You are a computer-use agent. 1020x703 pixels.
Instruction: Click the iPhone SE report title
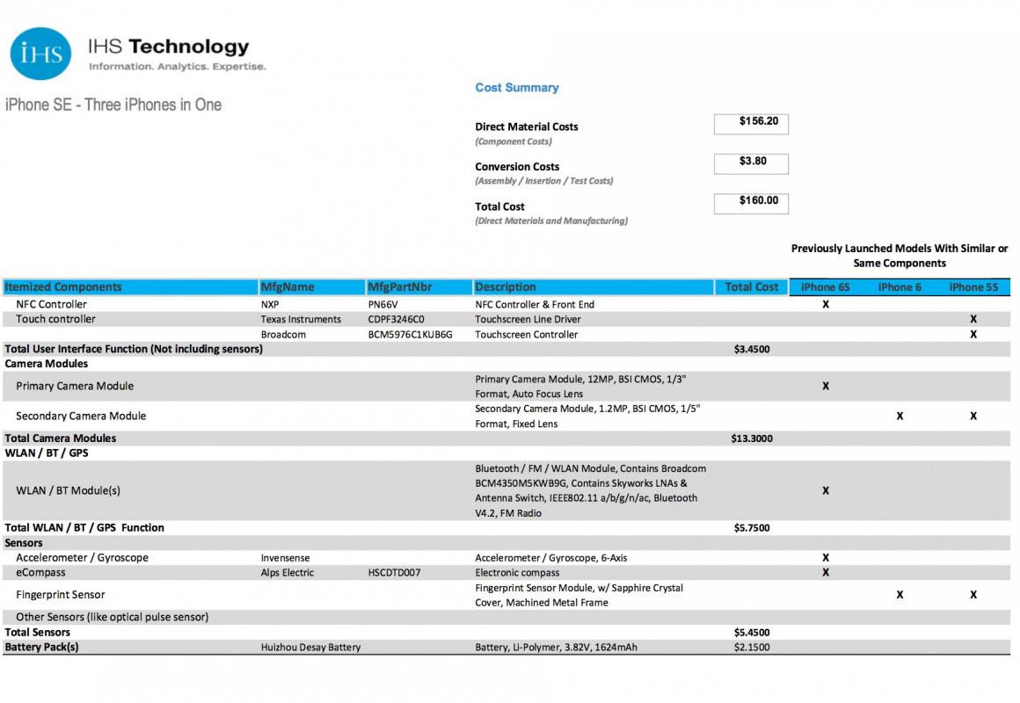pyautogui.click(x=113, y=105)
